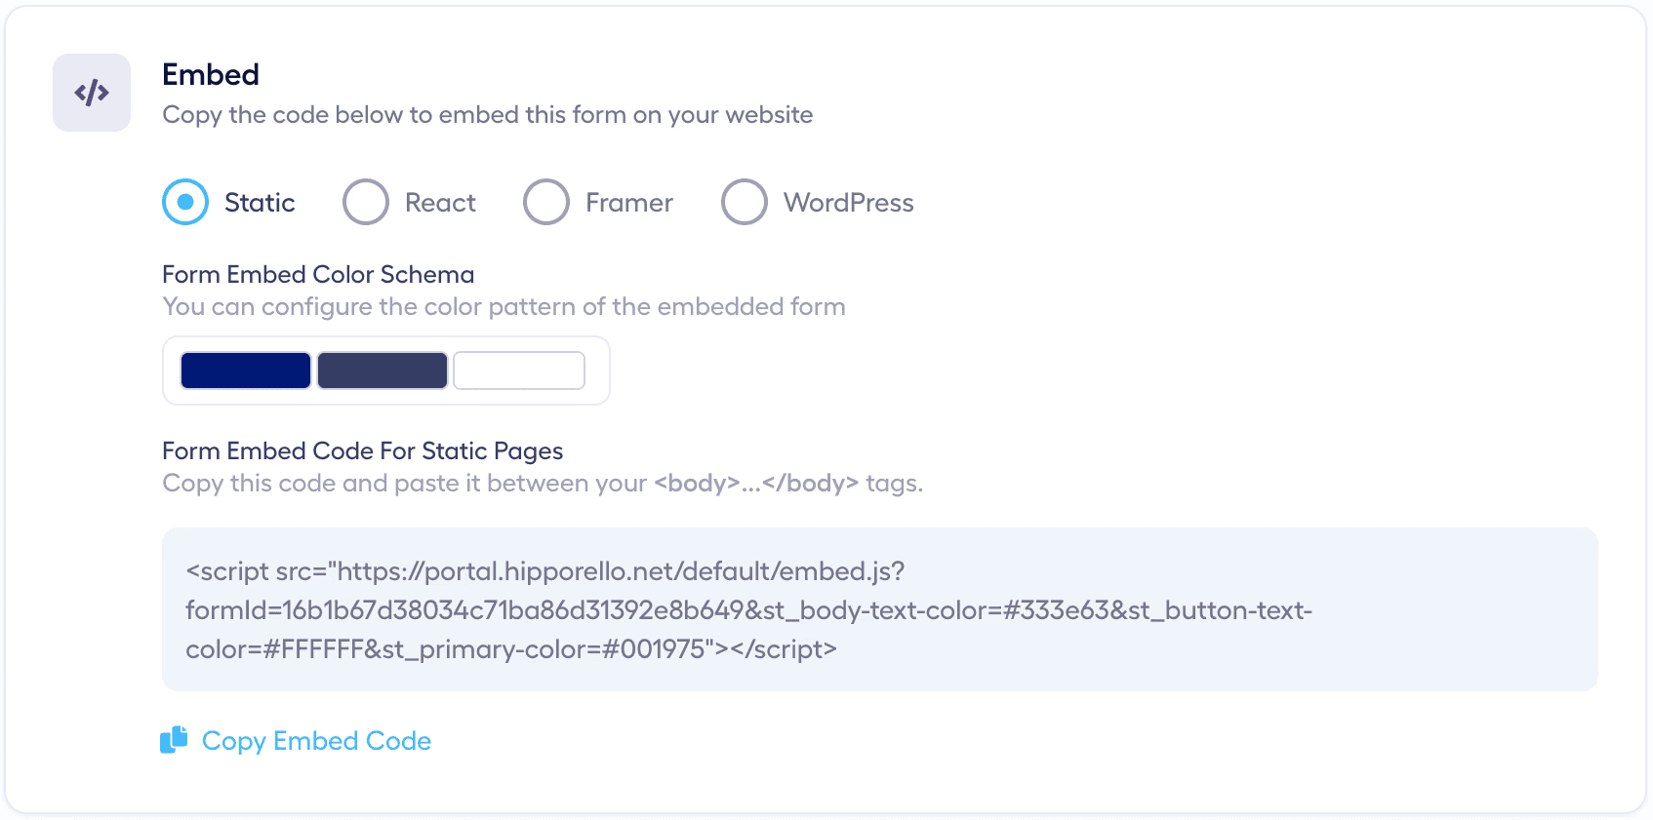Viewport: 1653px width, 820px height.
Task: Choose the Static embed label
Action: (260, 203)
